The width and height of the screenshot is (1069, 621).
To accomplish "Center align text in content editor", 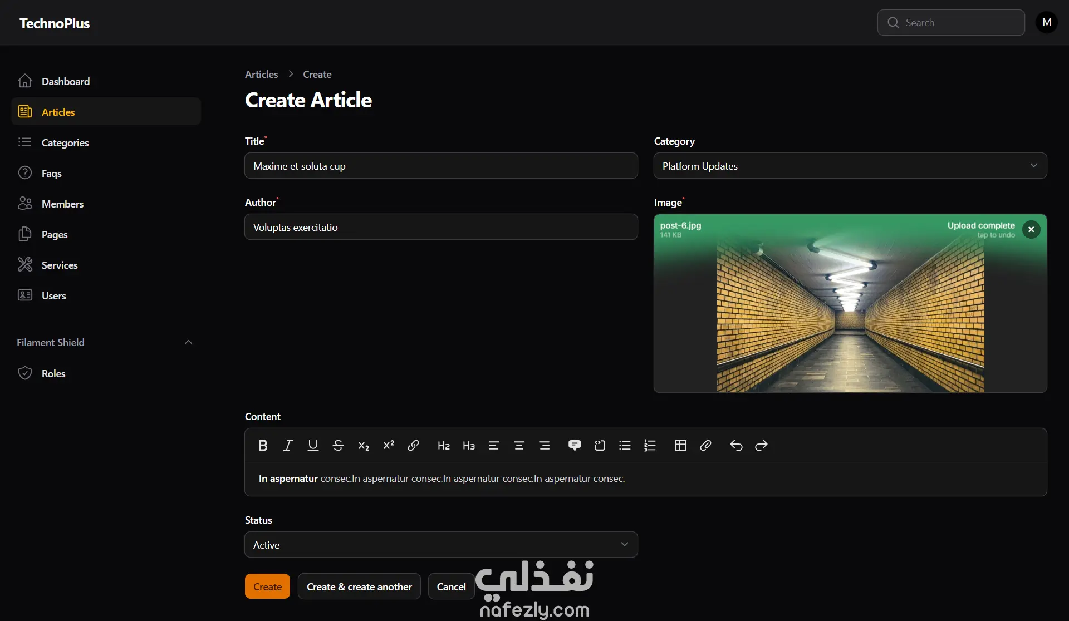I will (519, 446).
